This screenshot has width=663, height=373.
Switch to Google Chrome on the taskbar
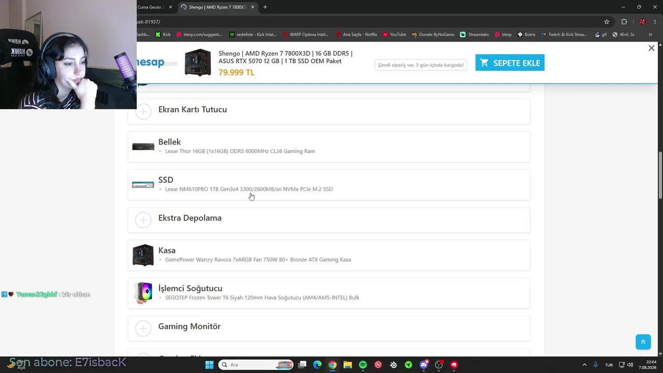pyautogui.click(x=333, y=365)
